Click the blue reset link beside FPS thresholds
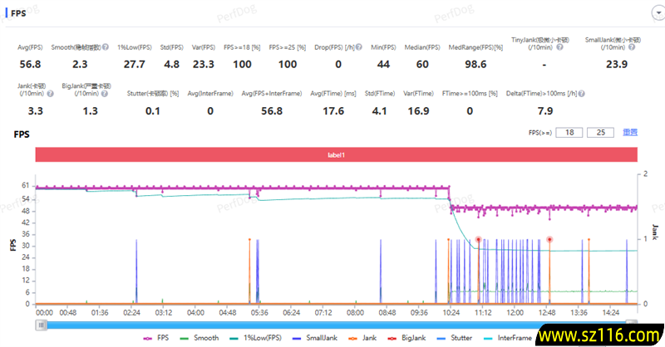665x347 pixels. point(630,132)
